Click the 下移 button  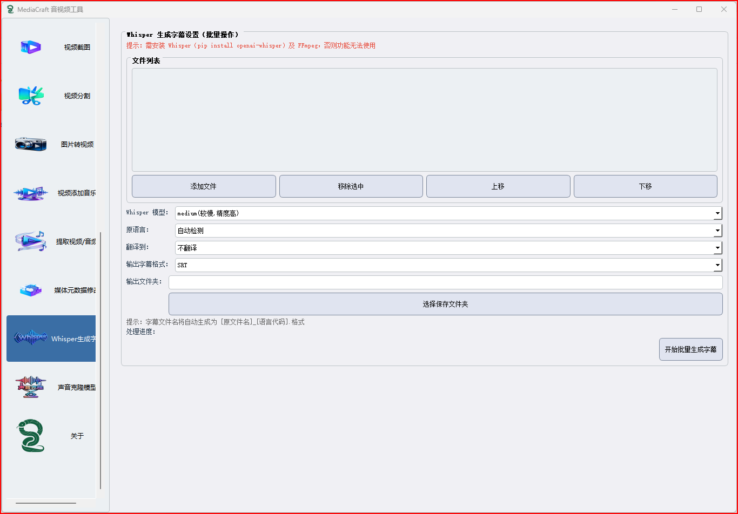[645, 186]
